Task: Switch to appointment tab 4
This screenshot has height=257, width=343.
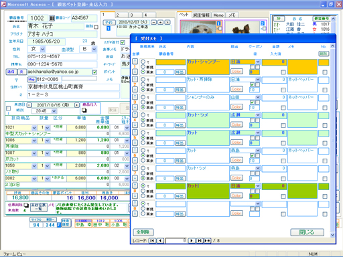Action: tap(149, 15)
